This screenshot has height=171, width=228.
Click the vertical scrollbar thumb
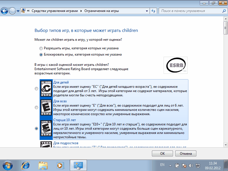pyautogui.click(x=225, y=28)
